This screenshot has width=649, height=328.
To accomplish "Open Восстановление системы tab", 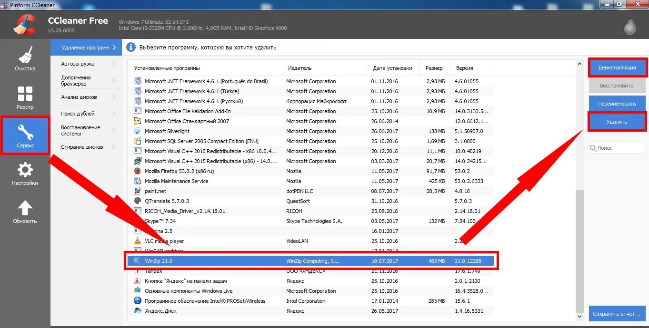I will point(86,130).
